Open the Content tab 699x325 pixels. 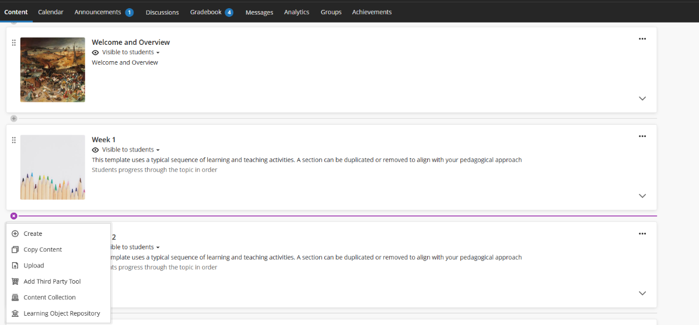pos(16,12)
